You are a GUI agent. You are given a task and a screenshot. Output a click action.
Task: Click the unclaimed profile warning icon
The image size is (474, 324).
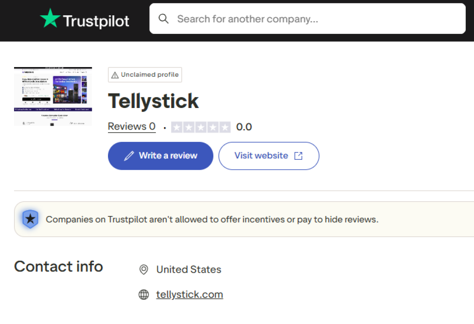pos(115,75)
